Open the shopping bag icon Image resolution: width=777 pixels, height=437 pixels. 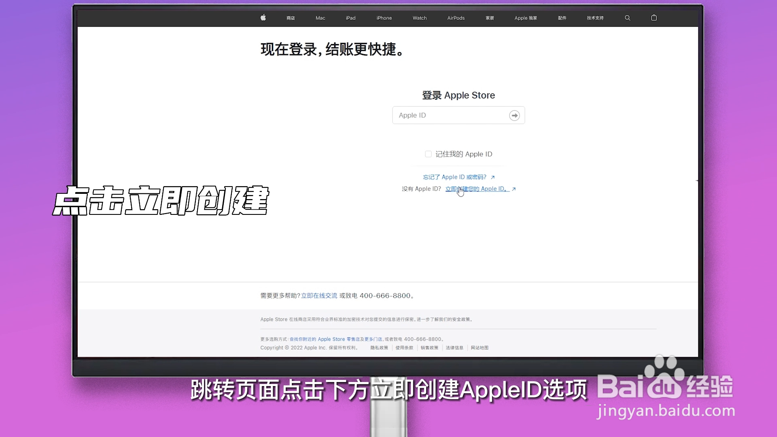coord(654,18)
